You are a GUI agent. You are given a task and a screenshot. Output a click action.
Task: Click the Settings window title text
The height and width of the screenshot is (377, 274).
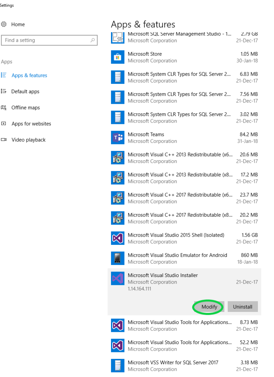pos(7,5)
